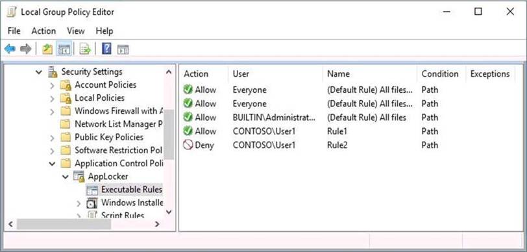527x252 pixels.
Task: Collapse the AppLocker tree node
Action: (66, 176)
